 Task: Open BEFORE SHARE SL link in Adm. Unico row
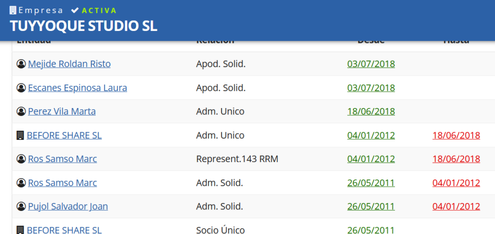pos(64,136)
